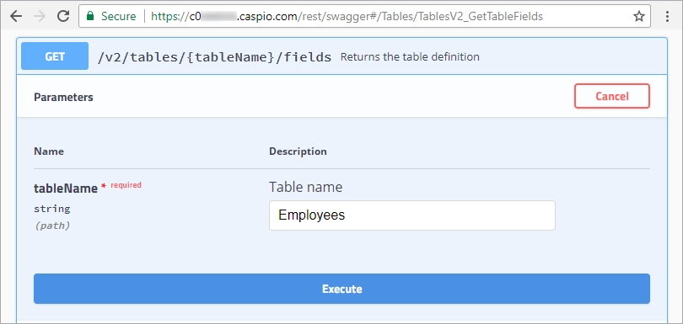Image resolution: width=683 pixels, height=324 pixels.
Task: Click the Name column header
Action: point(49,151)
